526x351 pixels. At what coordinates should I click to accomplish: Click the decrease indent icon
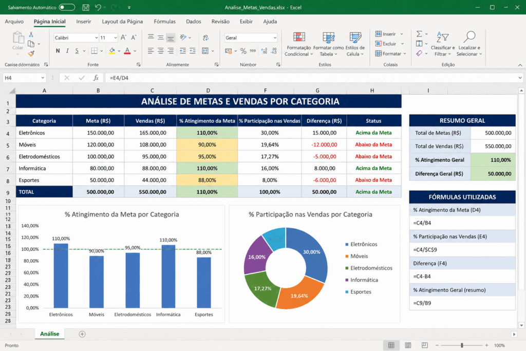pos(182,51)
